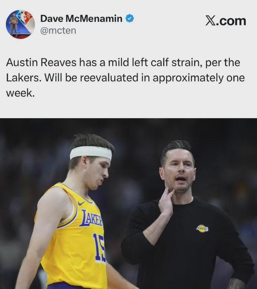Screen dimensions: 257x289
Task: Click the white headband in the photo
Action: 91,153
